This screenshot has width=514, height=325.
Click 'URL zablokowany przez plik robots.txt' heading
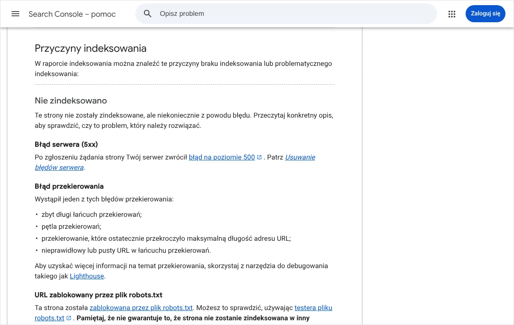point(99,295)
